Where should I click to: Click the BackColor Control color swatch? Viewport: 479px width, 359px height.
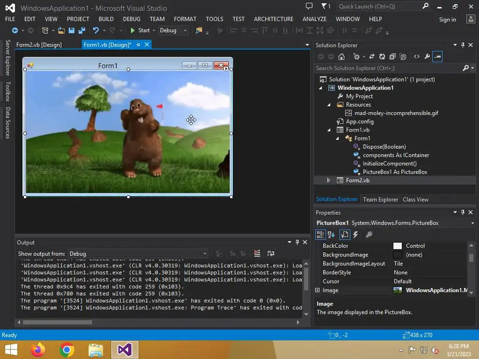398,246
